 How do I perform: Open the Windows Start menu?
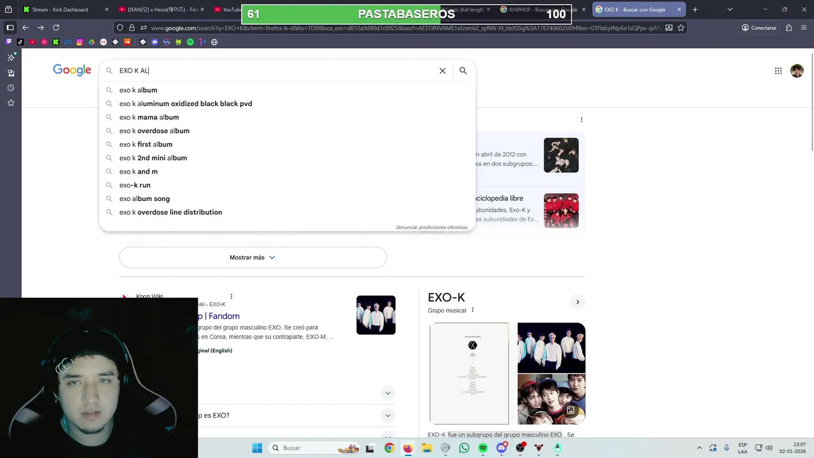pyautogui.click(x=257, y=448)
